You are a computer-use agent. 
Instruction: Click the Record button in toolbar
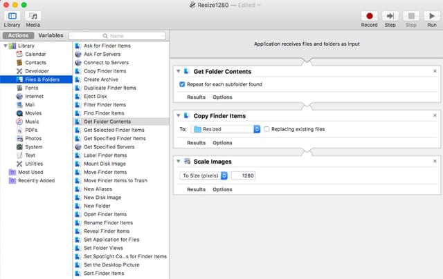click(x=369, y=15)
